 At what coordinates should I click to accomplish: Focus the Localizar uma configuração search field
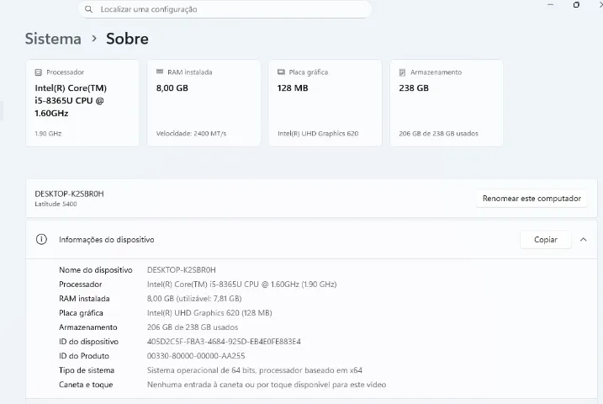pos(225,9)
